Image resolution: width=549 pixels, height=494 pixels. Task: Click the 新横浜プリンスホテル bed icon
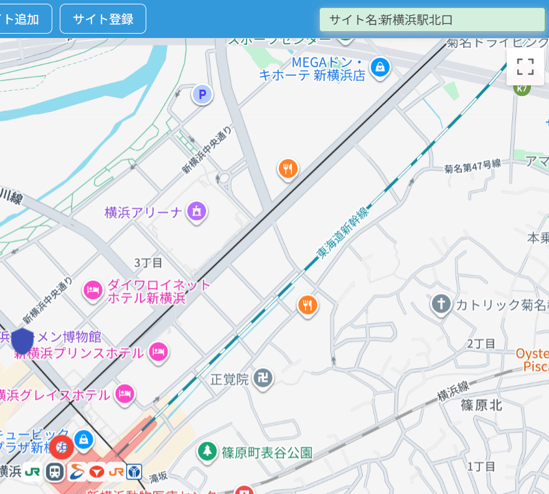pos(157,353)
